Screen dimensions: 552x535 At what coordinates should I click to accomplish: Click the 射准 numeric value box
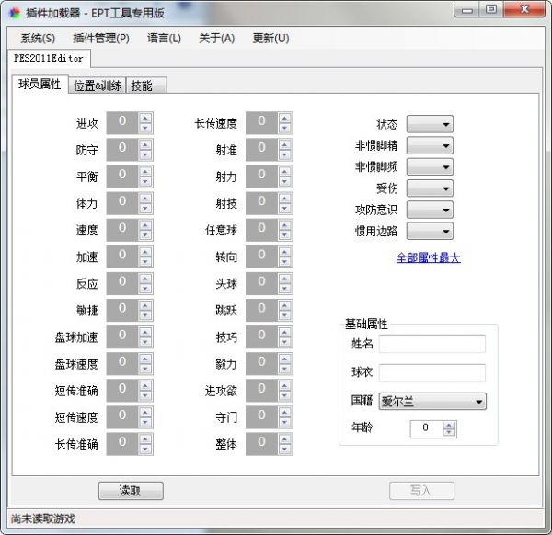pyautogui.click(x=261, y=150)
